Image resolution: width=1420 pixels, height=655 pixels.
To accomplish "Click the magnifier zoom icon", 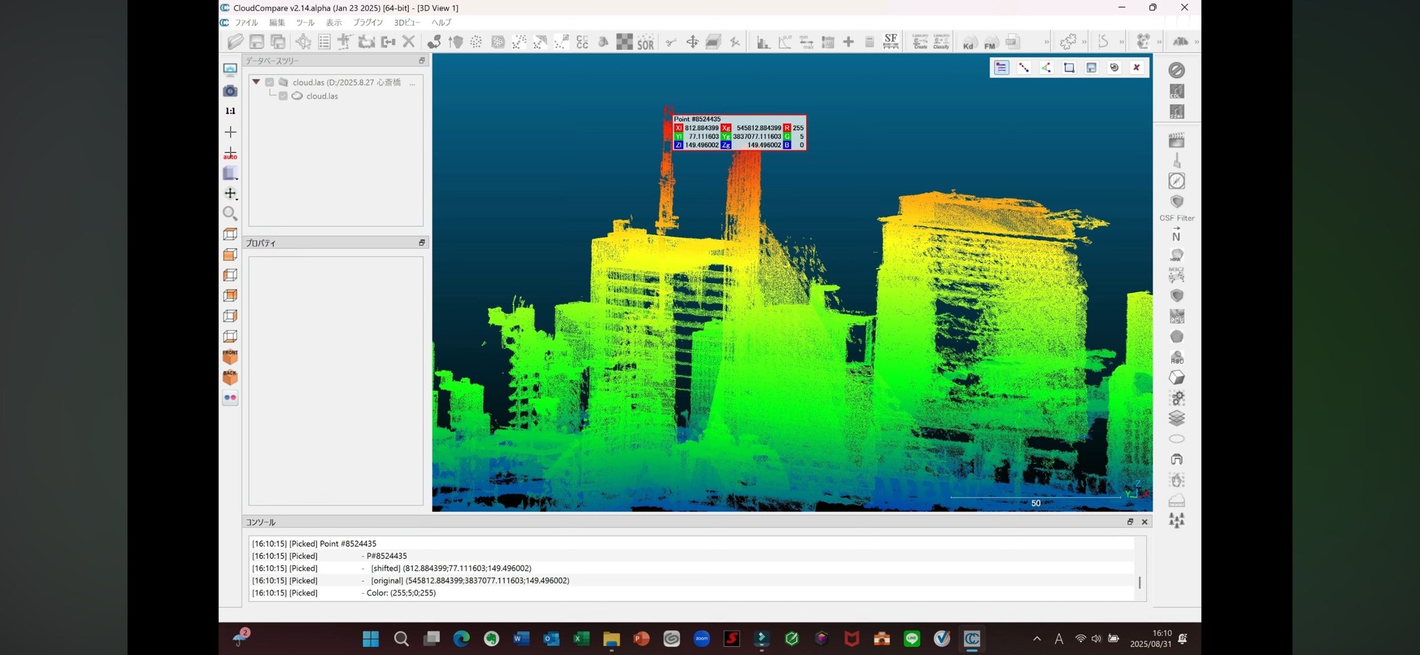I will pyautogui.click(x=230, y=214).
